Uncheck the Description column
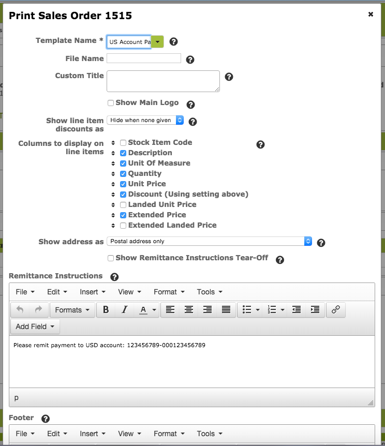Viewport: 385px width, 446px height. click(x=123, y=153)
